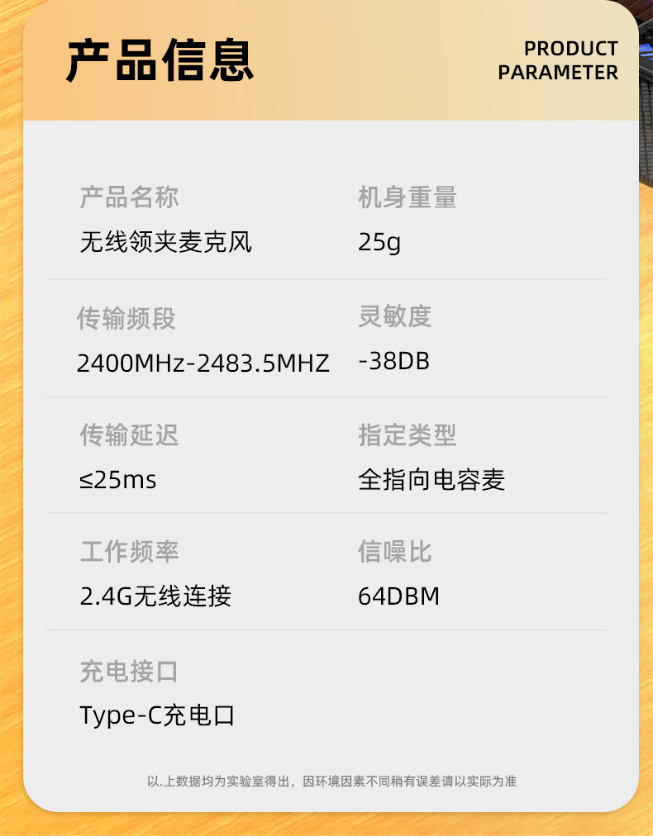Click the -38DB sensitivity value
This screenshot has width=653, height=836.
tap(393, 361)
